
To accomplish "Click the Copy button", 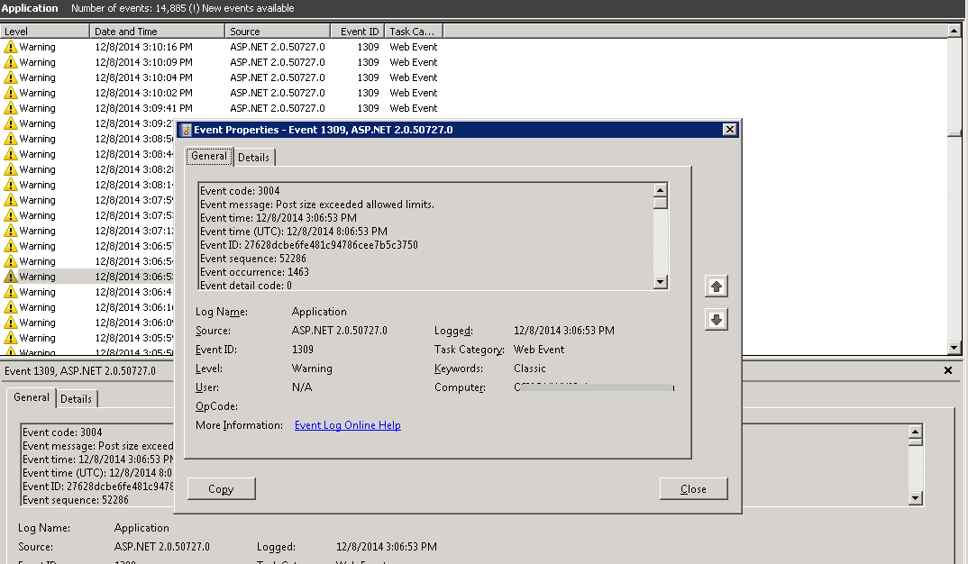I will coord(221,488).
